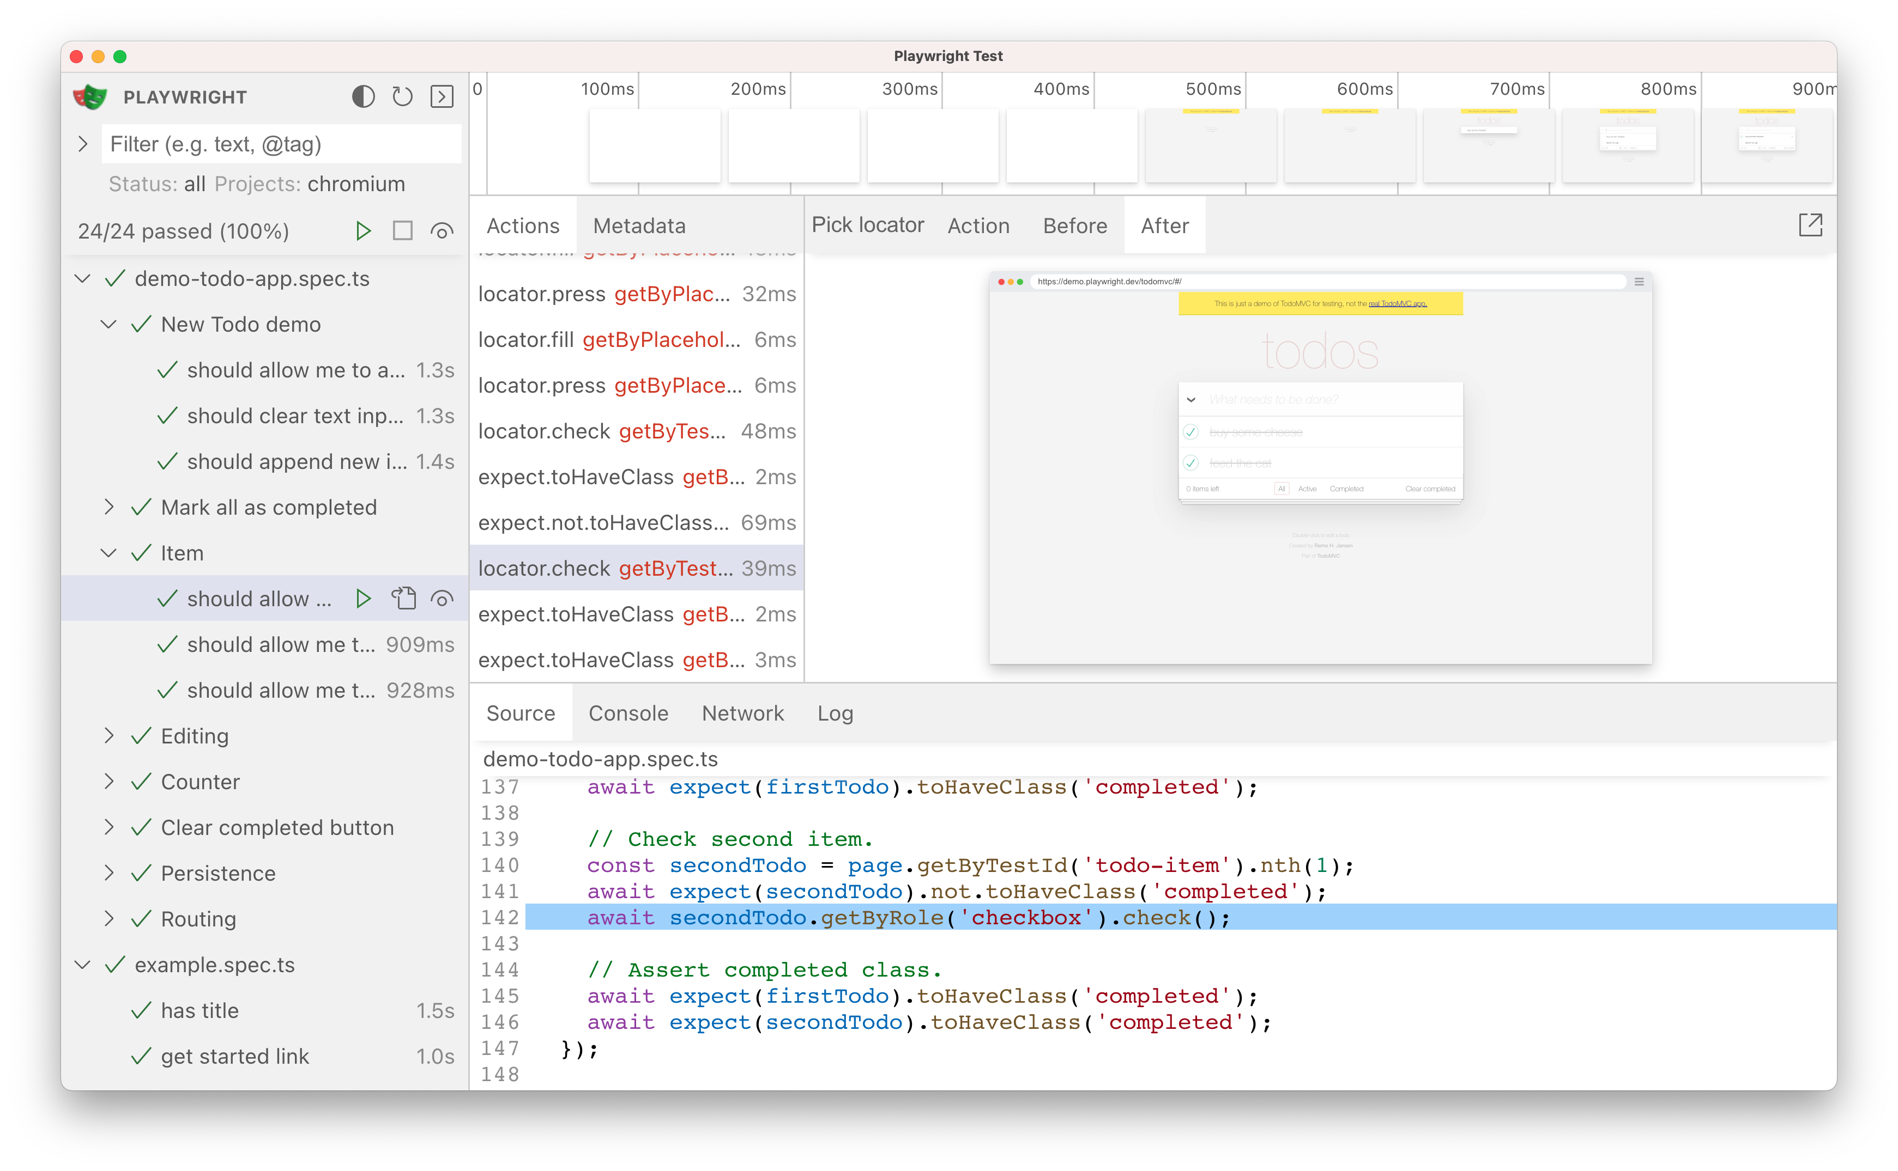Click the Pick locator button
The image size is (1898, 1171).
click(x=868, y=224)
